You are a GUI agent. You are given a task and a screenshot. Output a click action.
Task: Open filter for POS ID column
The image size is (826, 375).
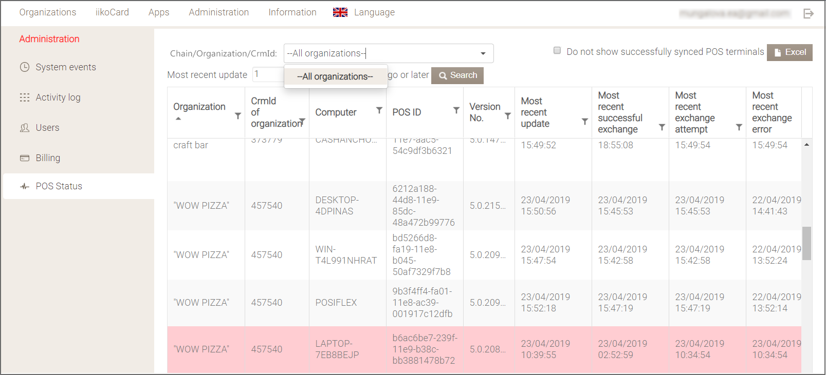456,110
